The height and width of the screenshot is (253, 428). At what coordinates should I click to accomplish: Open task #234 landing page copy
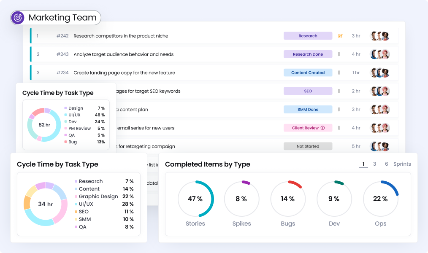point(124,73)
